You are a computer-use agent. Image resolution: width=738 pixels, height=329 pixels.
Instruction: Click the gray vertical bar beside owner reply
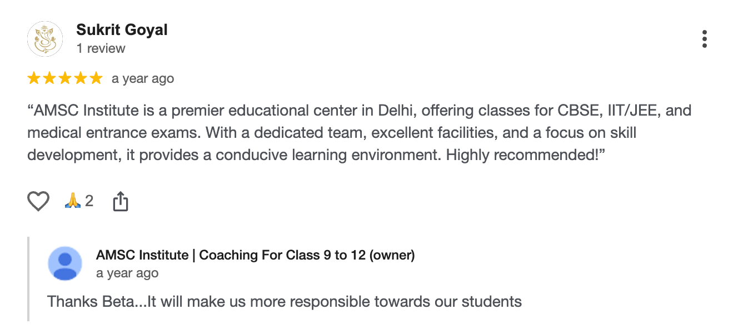[x=28, y=279]
